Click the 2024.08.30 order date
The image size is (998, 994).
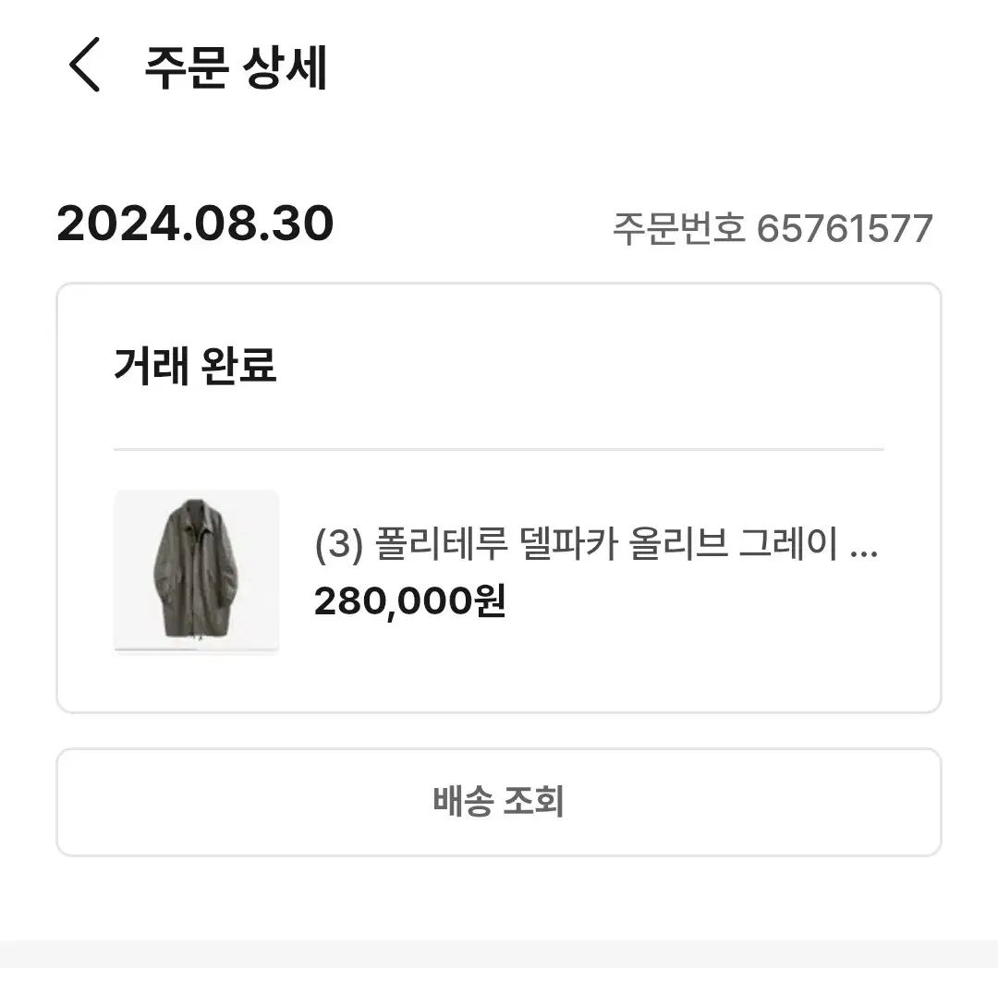(x=195, y=224)
